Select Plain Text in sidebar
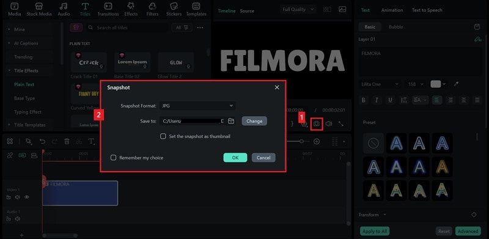The width and height of the screenshot is (489, 239). tap(24, 84)
